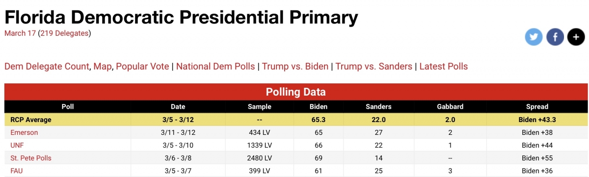Open Trump vs. Sanders polls

[x=374, y=66]
